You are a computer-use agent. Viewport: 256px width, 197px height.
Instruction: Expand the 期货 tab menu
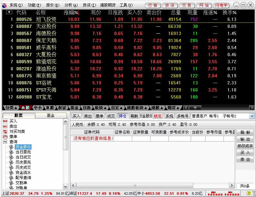[173, 108]
